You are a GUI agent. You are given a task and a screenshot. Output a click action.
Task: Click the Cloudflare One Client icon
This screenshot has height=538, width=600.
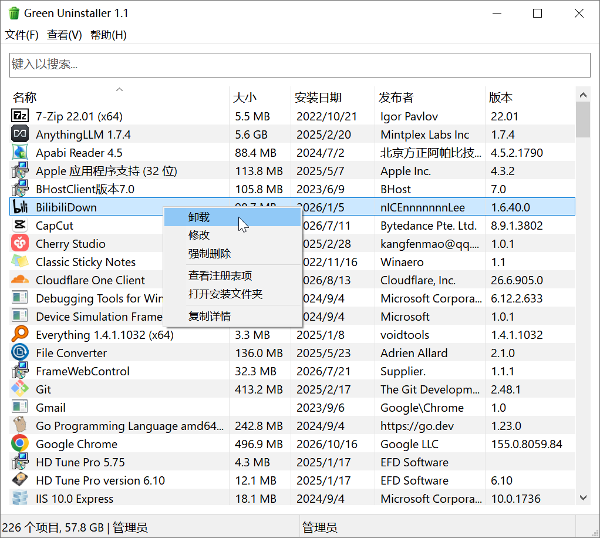point(20,280)
